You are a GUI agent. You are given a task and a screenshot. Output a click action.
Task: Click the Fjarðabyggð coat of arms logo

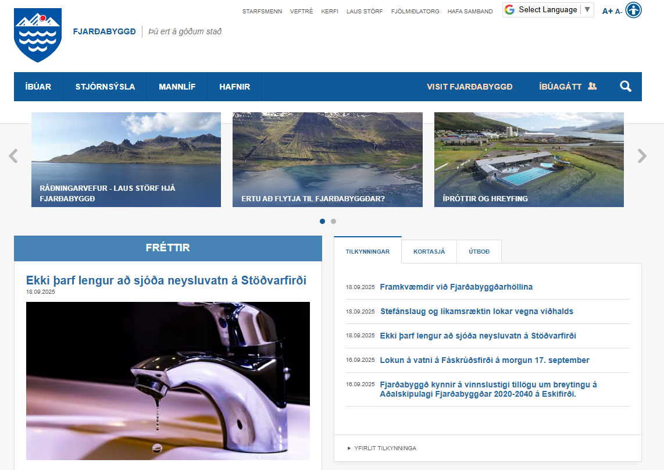point(38,35)
